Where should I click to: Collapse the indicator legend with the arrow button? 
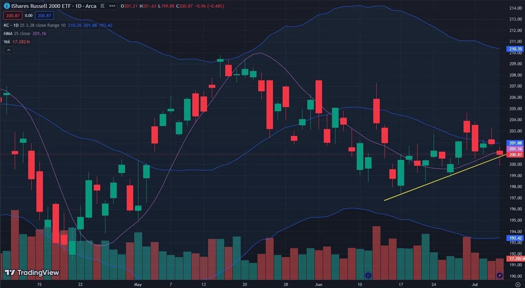click(x=9, y=50)
